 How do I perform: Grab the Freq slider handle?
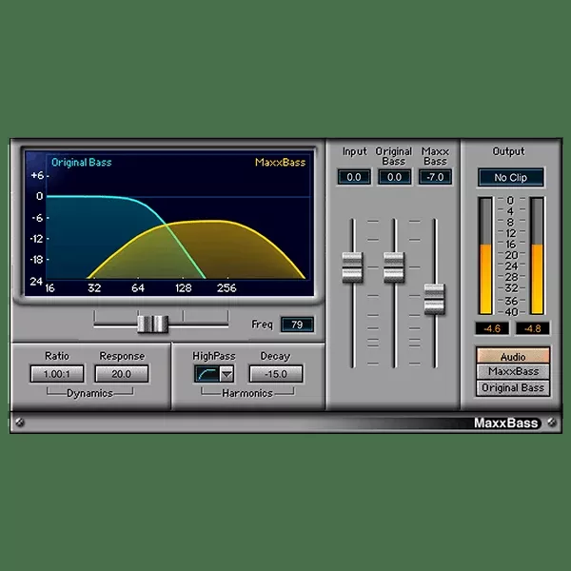coord(152,325)
